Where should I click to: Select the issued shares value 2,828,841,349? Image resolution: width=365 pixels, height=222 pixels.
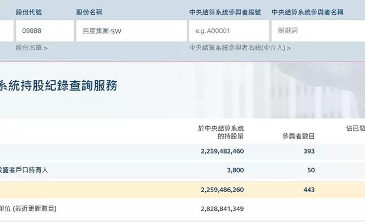pos(222,209)
